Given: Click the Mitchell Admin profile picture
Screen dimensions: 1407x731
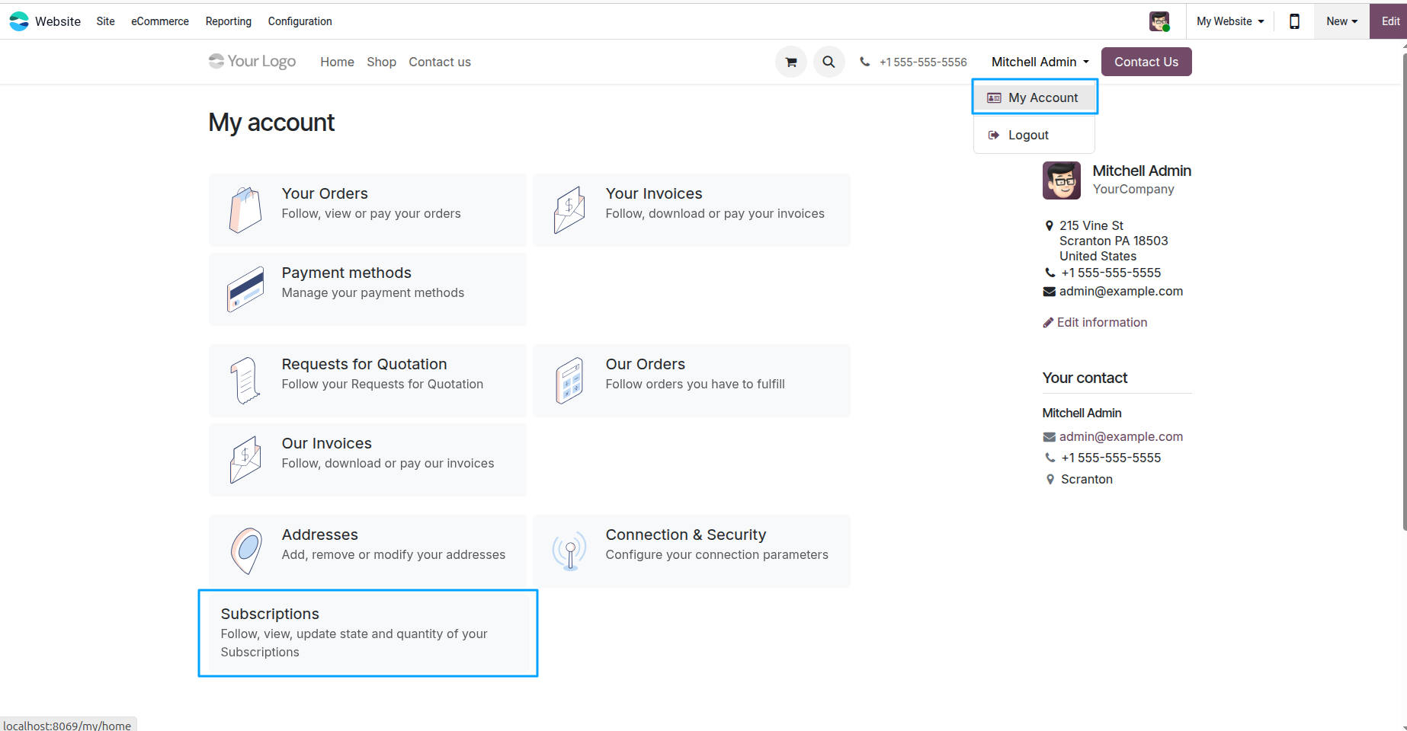Looking at the screenshot, I should 1062,180.
